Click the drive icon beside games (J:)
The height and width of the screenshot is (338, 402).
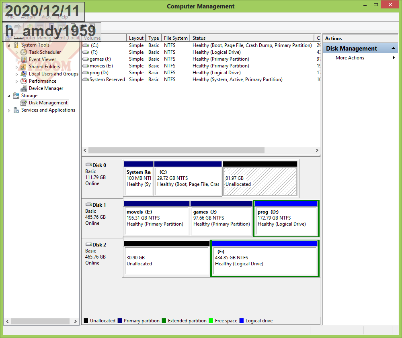[86, 59]
